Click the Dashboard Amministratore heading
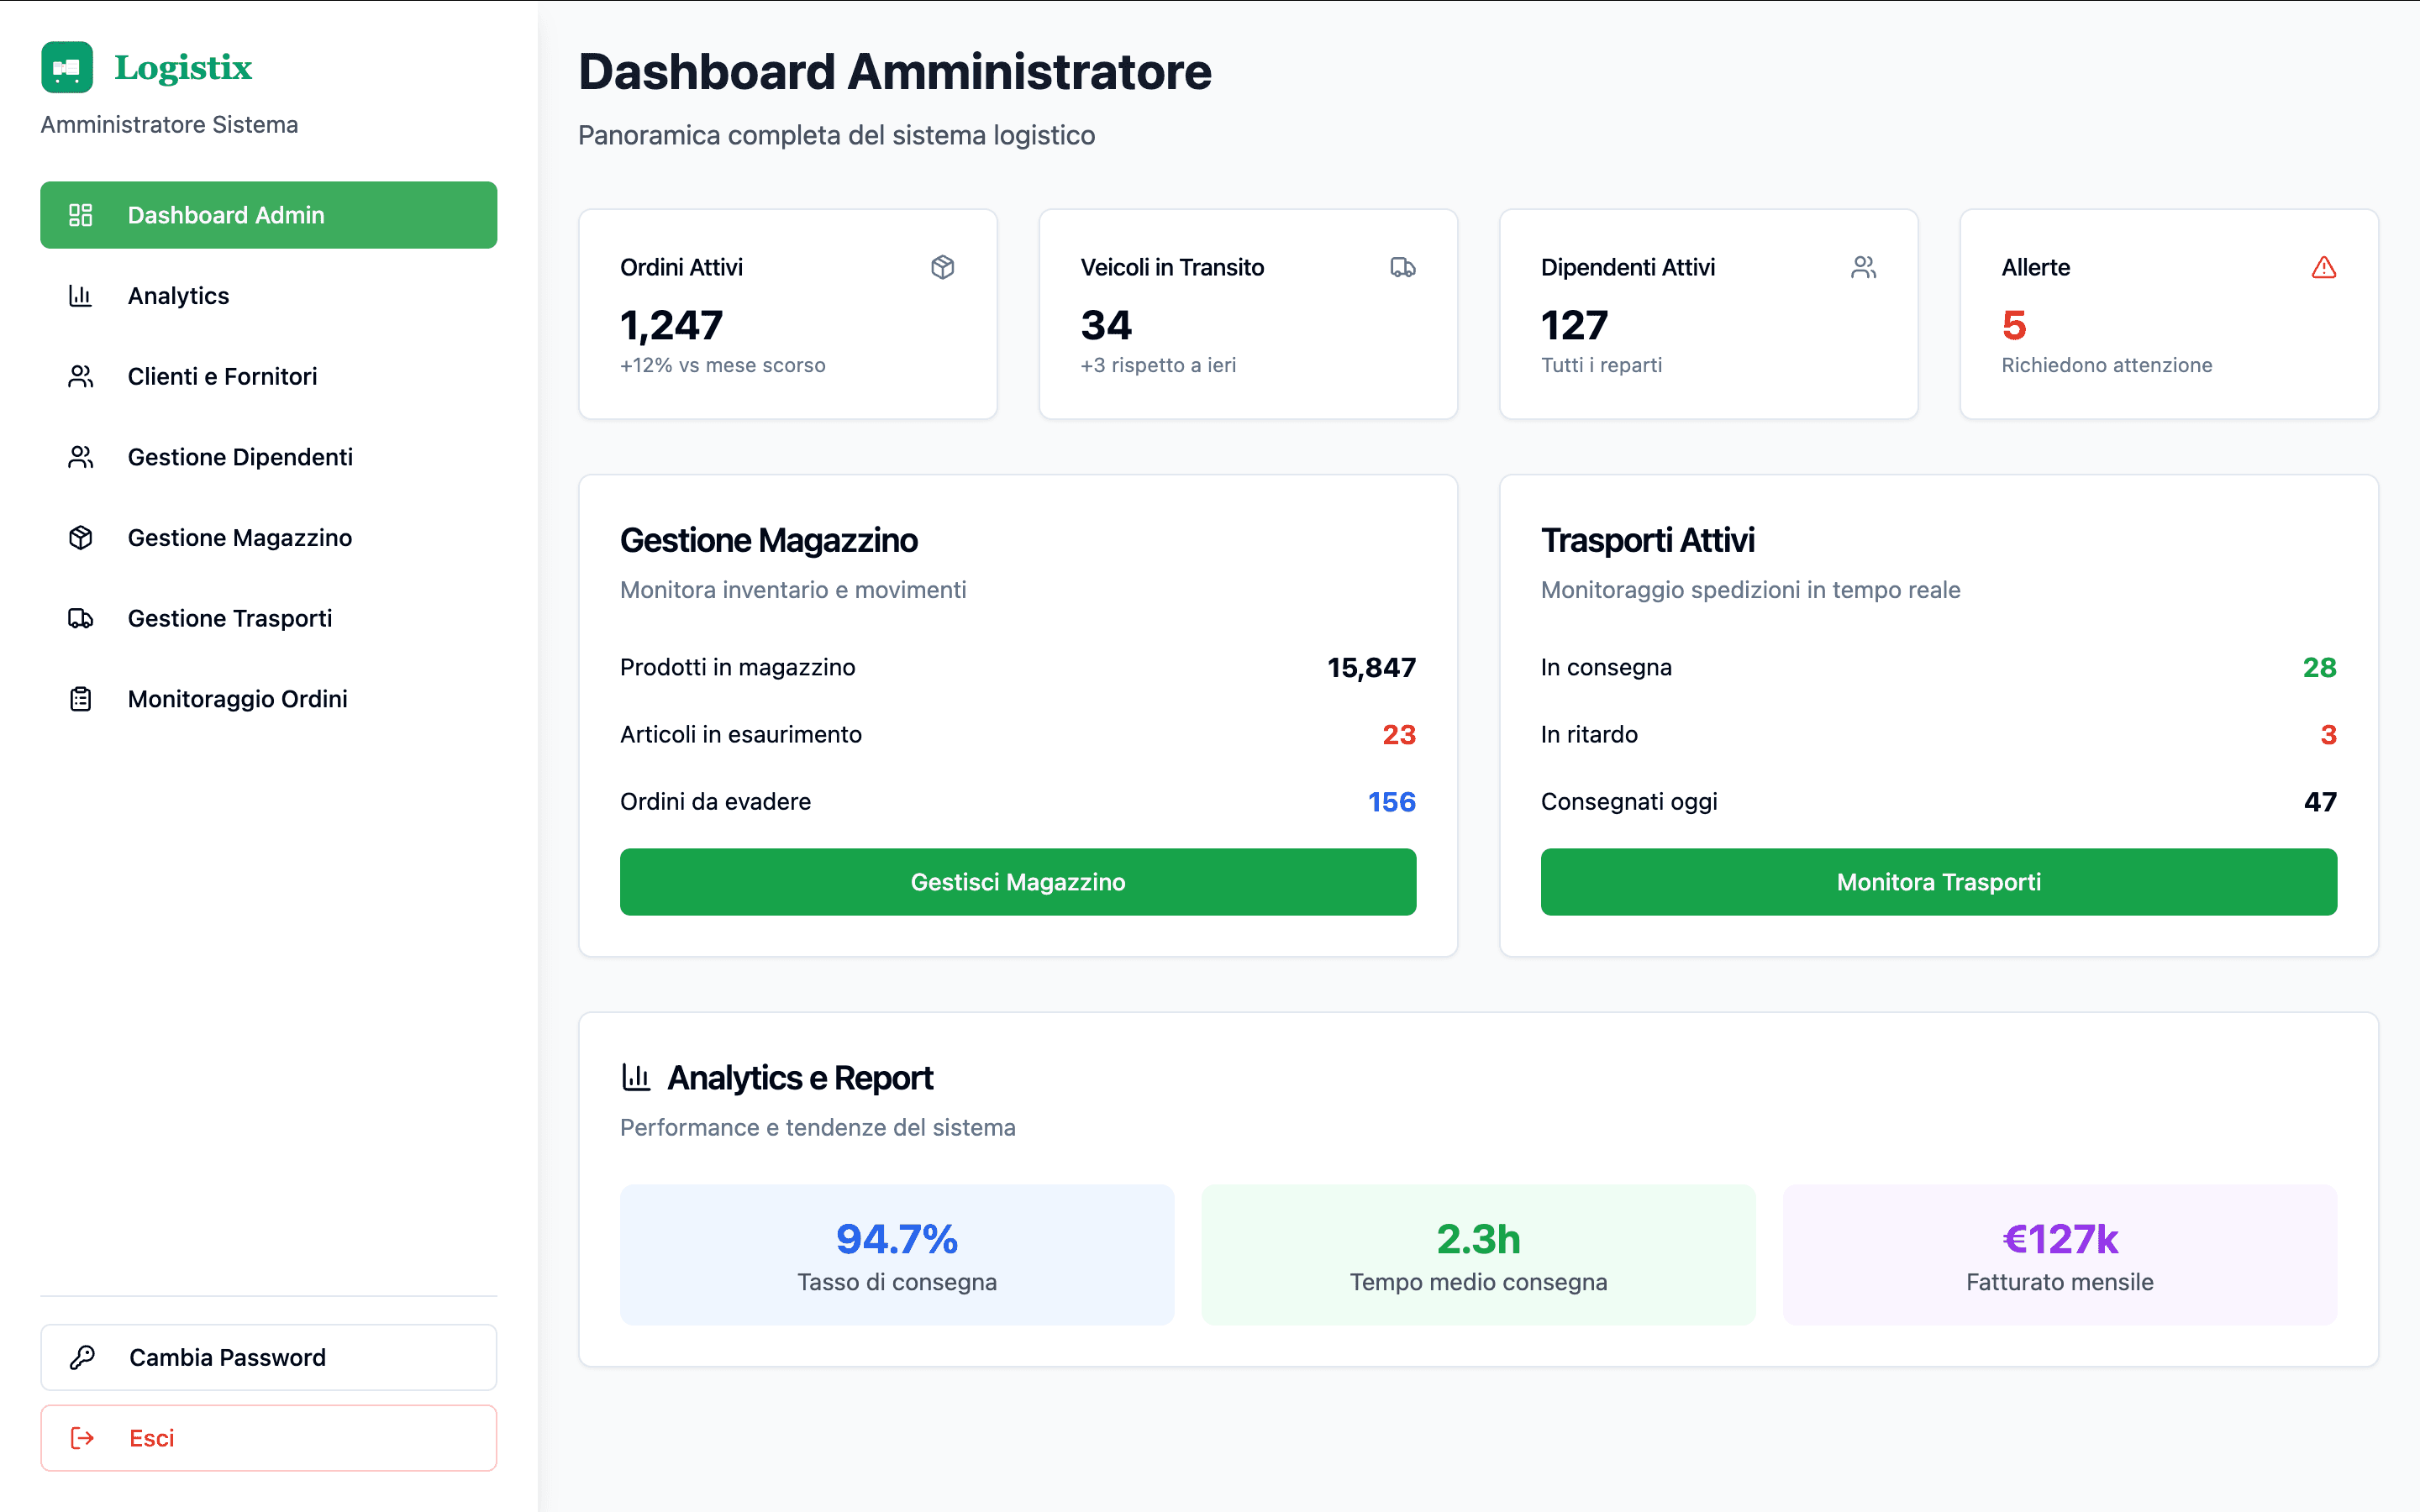Screen dimensions: 2420x1512 point(895,72)
